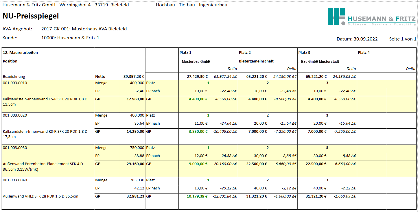
Task: Select bidder name Musterbau GmbH
Action: click(x=196, y=62)
